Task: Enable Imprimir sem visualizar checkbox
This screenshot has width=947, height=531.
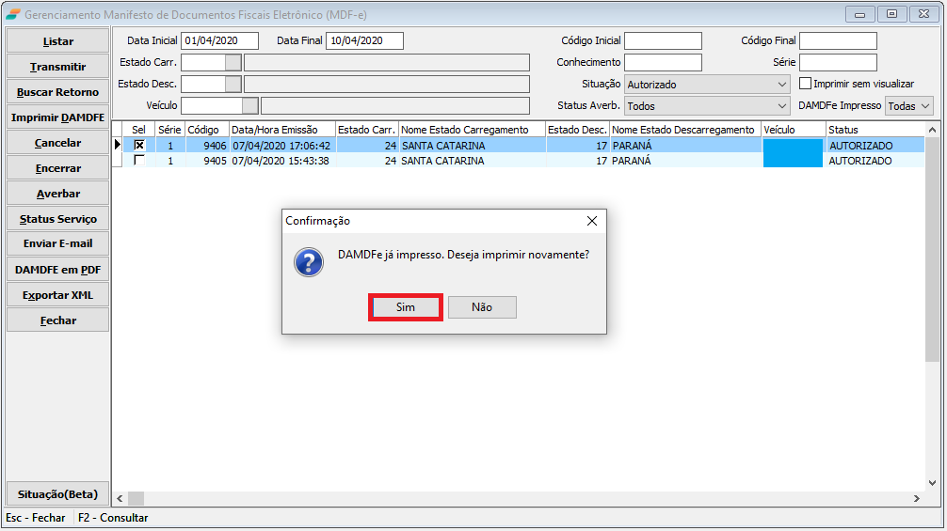Action: pyautogui.click(x=805, y=84)
